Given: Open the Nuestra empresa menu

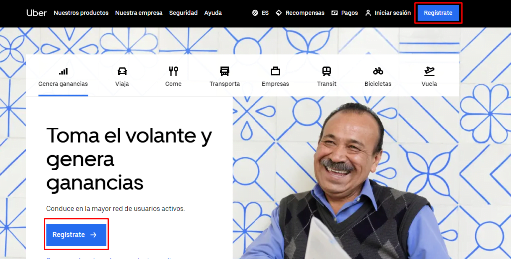Looking at the screenshot, I should click(139, 13).
